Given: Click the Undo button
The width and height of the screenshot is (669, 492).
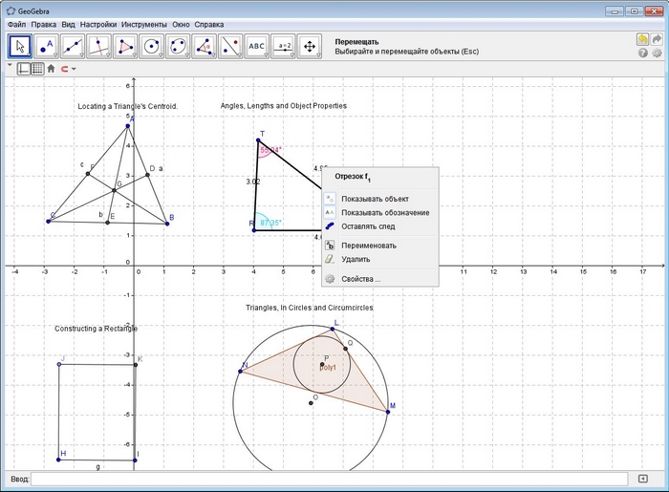Looking at the screenshot, I should pos(643,39).
